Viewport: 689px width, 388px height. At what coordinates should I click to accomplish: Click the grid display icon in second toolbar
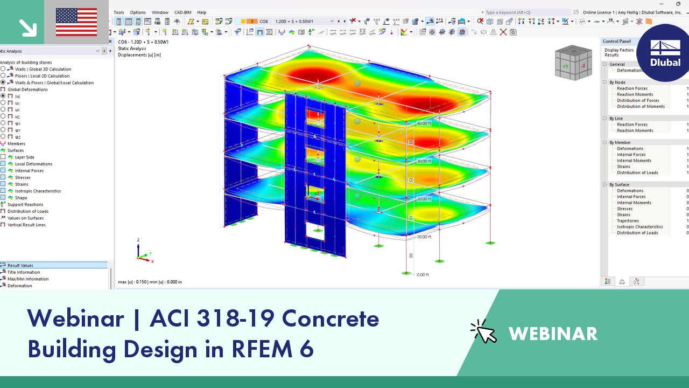[x=423, y=32]
